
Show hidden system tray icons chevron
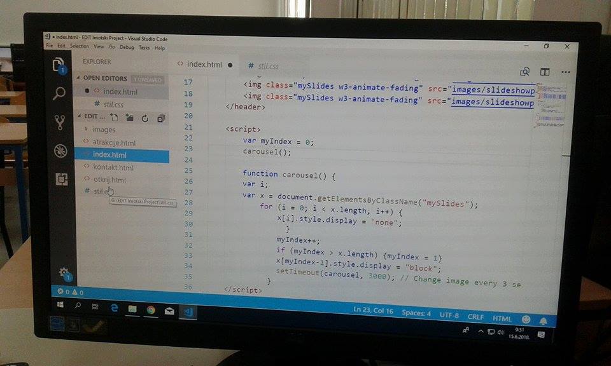click(481, 332)
